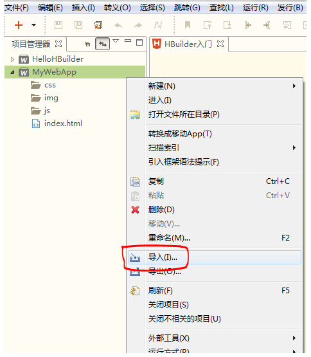
Task: Expand the HelloHBuilder project node
Action: tap(12, 59)
